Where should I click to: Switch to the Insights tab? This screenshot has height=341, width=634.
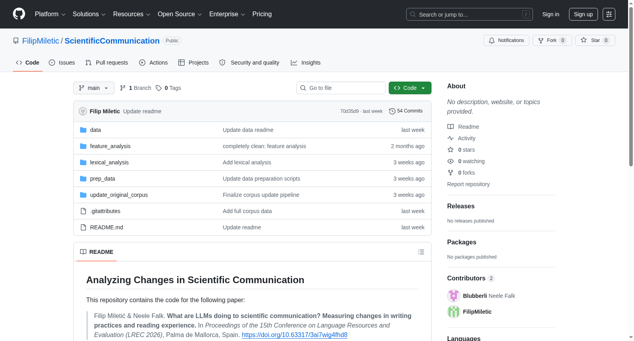[306, 63]
